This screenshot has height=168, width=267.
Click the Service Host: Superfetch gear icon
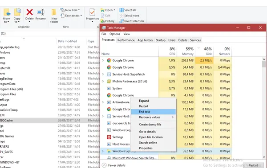pos(109,74)
